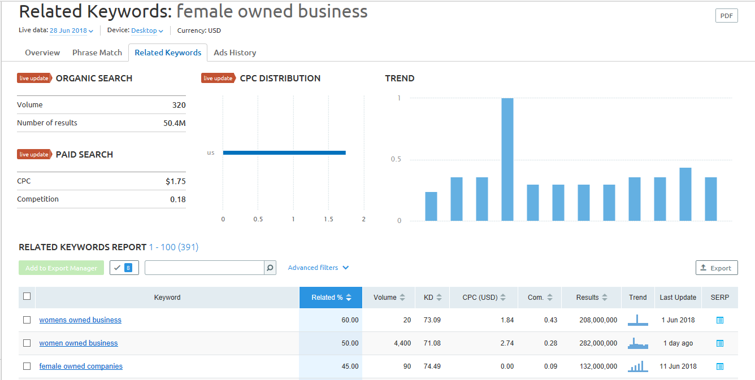Expand Advanced filters
Image resolution: width=755 pixels, height=380 pixels.
click(318, 268)
